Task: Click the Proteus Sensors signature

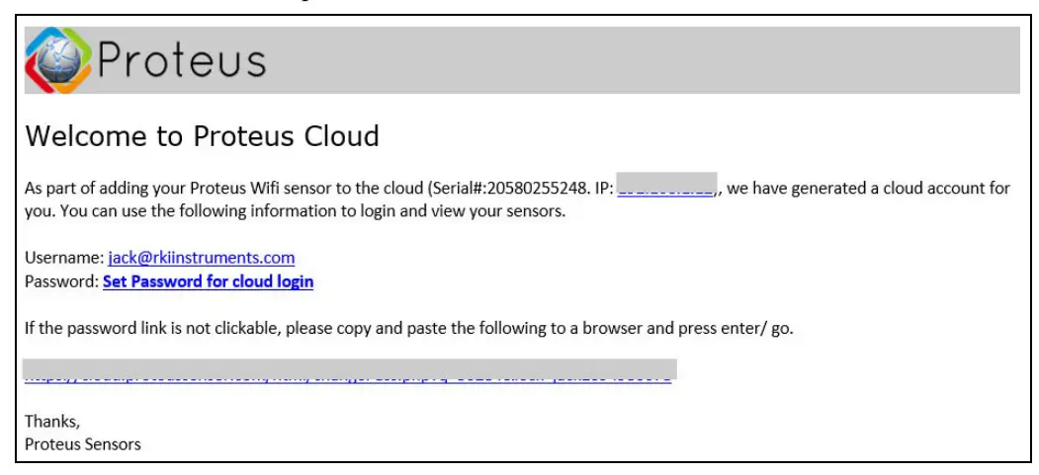Action: click(x=83, y=444)
